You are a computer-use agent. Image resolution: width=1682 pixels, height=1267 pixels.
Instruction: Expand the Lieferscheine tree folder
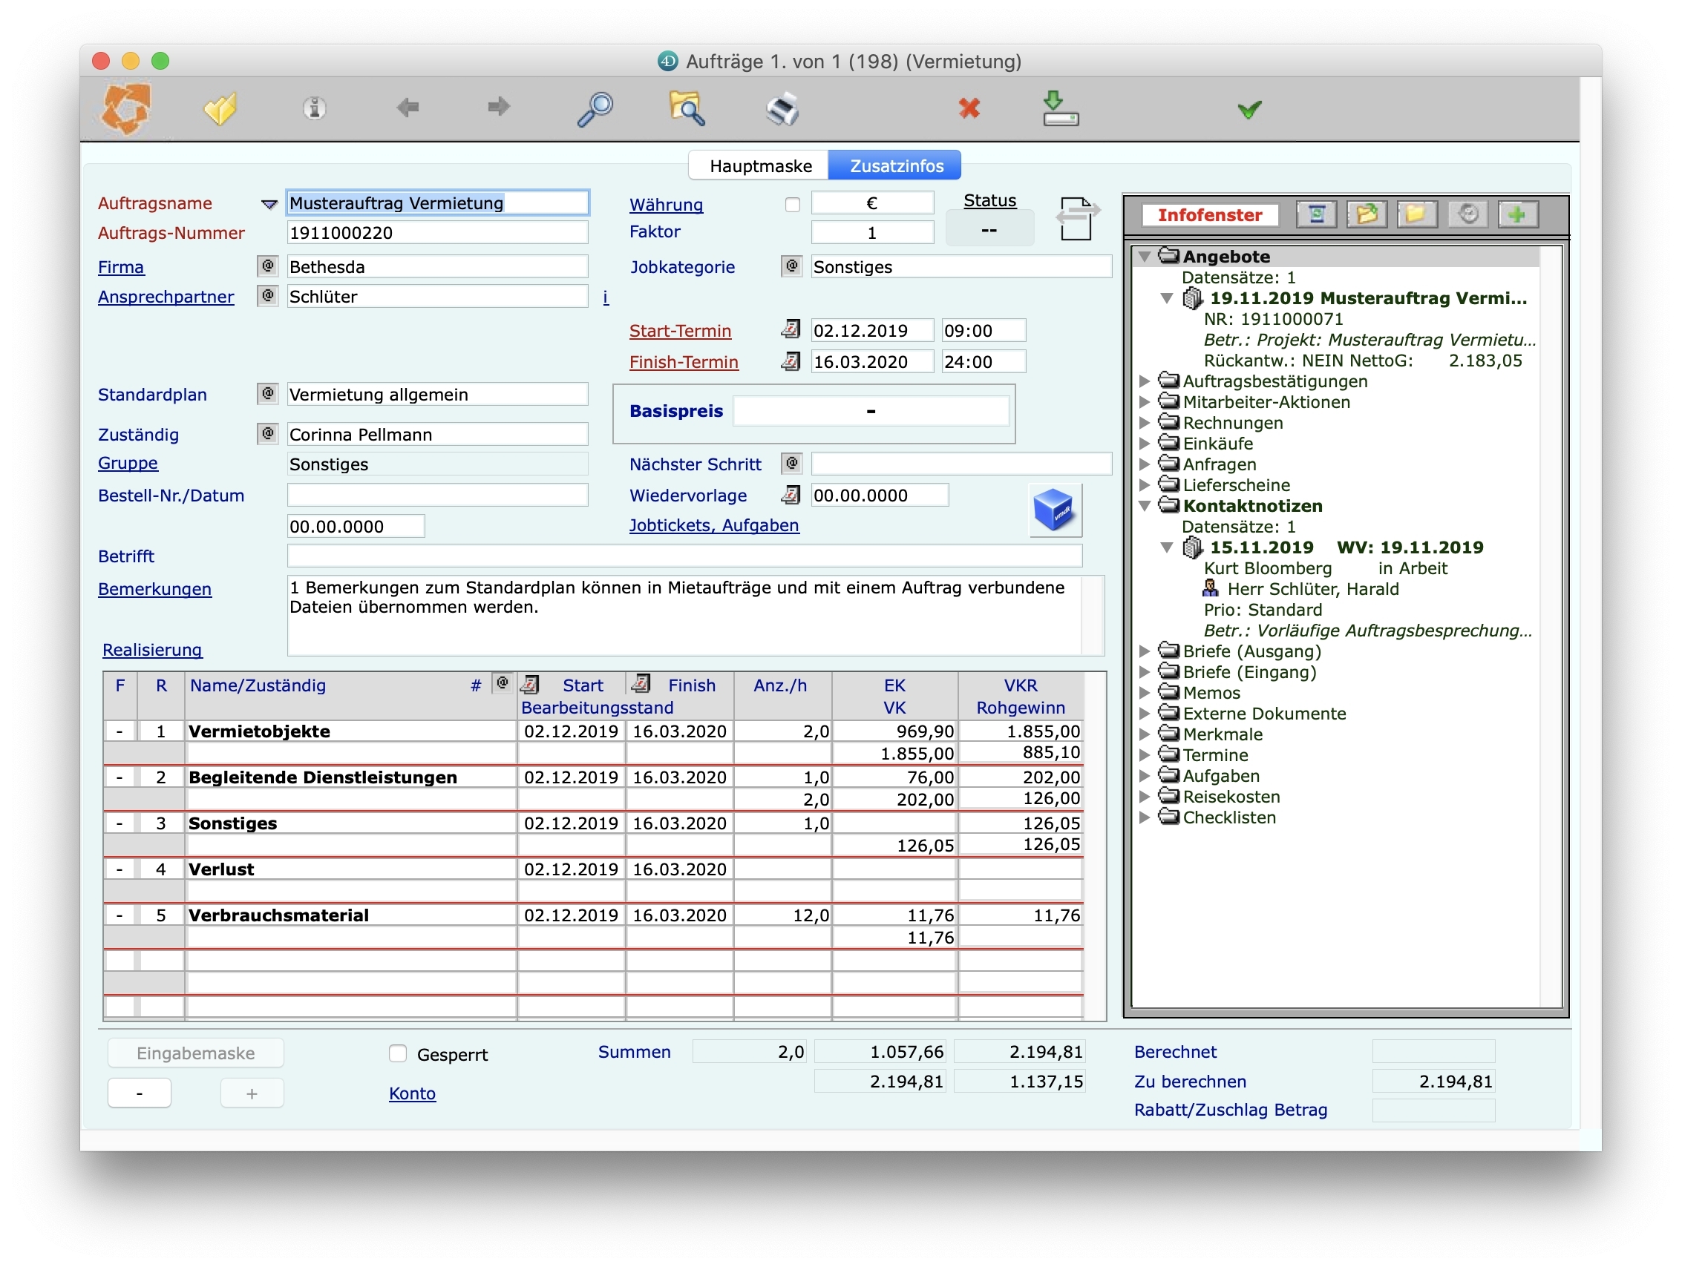tap(1145, 485)
